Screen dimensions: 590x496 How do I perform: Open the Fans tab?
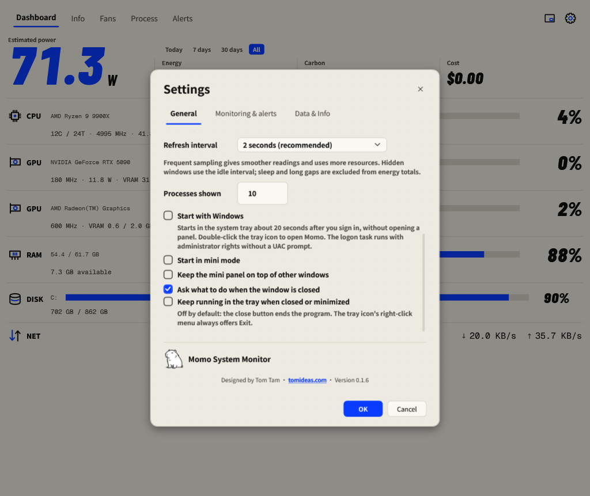click(x=108, y=18)
